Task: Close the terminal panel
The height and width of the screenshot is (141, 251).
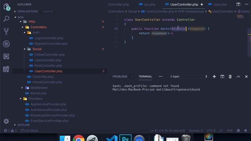Action: pos(246,77)
